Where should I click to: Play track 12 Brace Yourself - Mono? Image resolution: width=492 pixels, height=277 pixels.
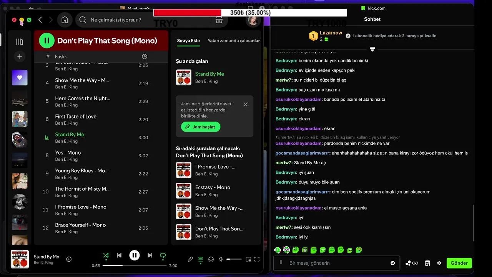(x=101, y=228)
